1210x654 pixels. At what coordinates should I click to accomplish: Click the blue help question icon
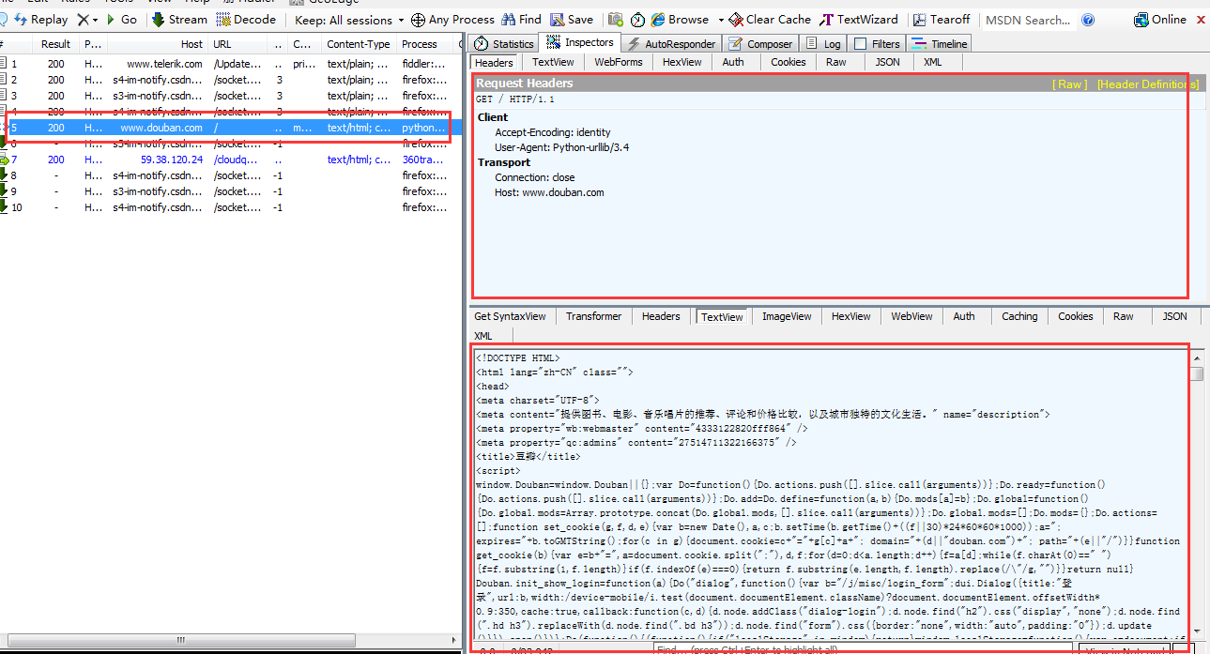pos(1088,19)
